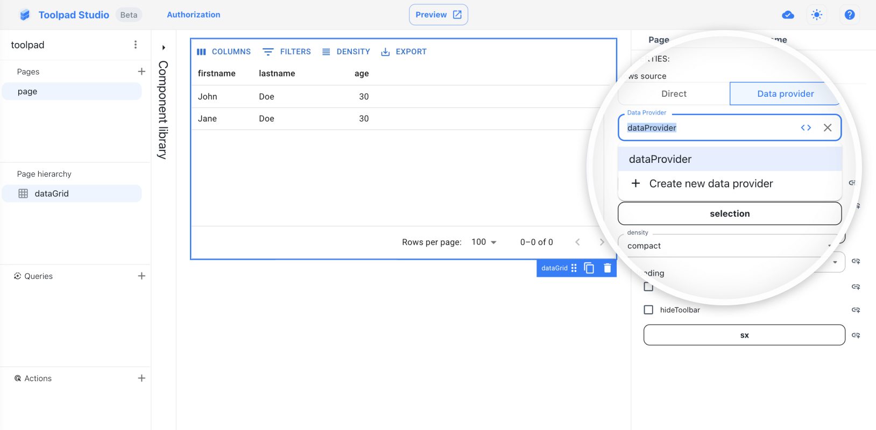The height and width of the screenshot is (430, 876).
Task: Add a new page with plus icon
Action: coord(142,71)
